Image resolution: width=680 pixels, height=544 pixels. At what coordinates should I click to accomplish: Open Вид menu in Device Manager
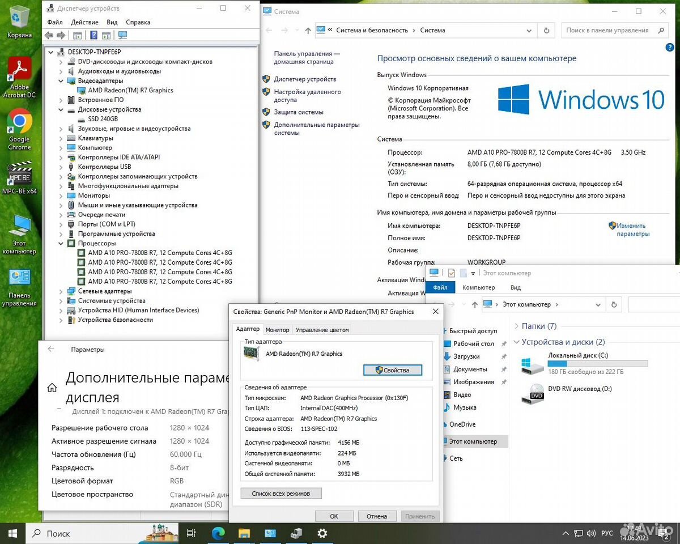[x=112, y=22]
